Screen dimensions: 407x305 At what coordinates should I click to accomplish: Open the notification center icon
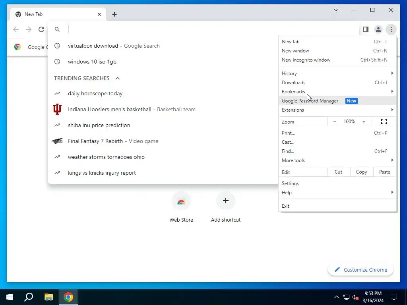coord(394,297)
